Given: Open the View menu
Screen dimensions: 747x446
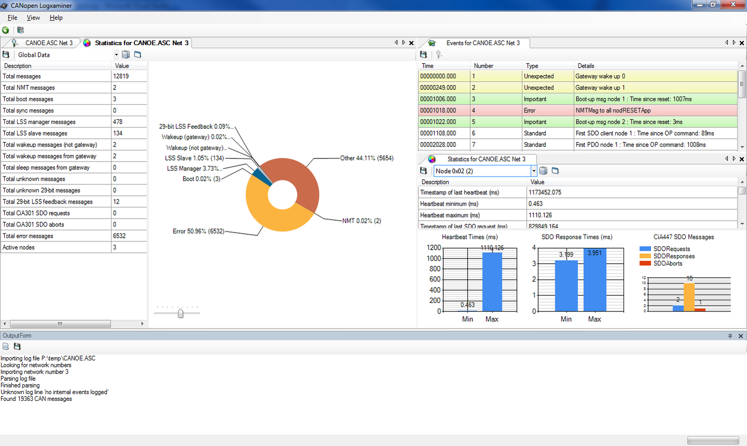Looking at the screenshot, I should point(33,18).
